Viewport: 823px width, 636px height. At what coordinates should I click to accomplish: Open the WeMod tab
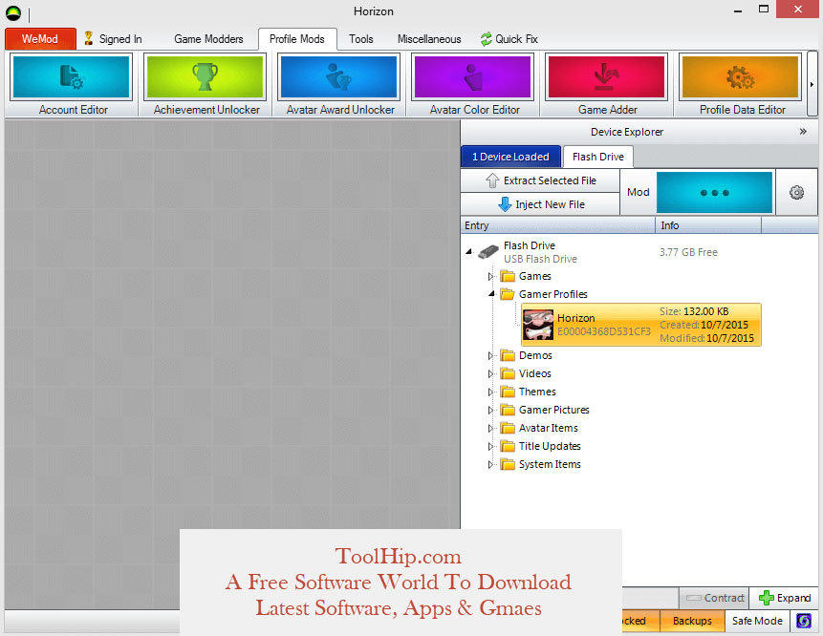(x=40, y=39)
